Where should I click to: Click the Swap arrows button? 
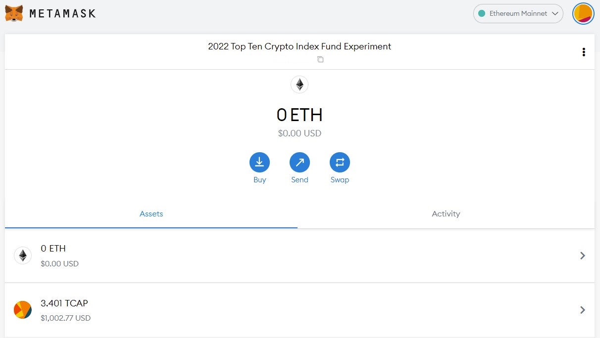[340, 162]
